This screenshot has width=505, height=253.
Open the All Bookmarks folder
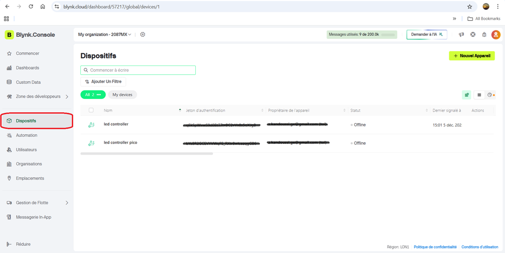pos(484,19)
